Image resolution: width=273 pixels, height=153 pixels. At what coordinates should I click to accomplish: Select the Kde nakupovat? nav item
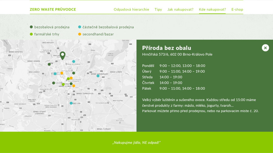click(x=212, y=9)
